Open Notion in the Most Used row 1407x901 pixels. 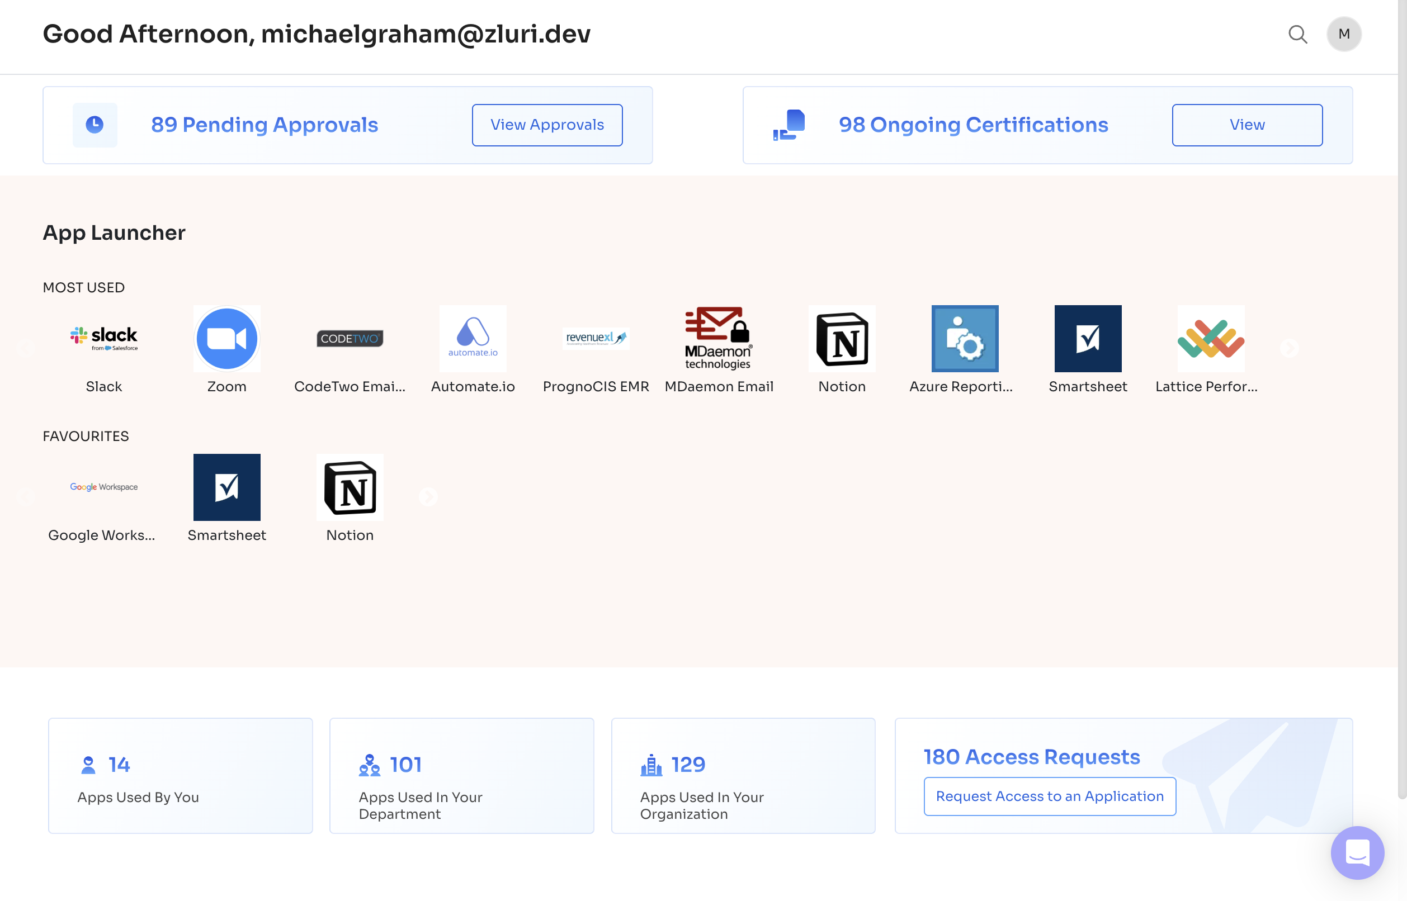point(842,339)
